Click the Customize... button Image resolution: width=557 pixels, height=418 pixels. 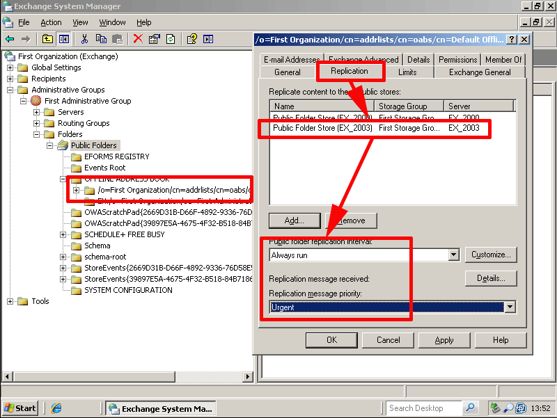[491, 255]
